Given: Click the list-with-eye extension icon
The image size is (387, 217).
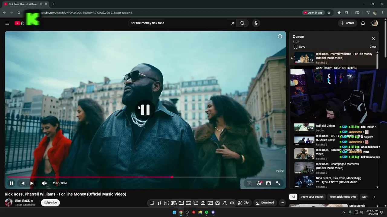Looking at the screenshot, I should click(174, 203).
